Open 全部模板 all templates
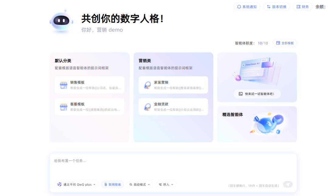 (x=285, y=43)
